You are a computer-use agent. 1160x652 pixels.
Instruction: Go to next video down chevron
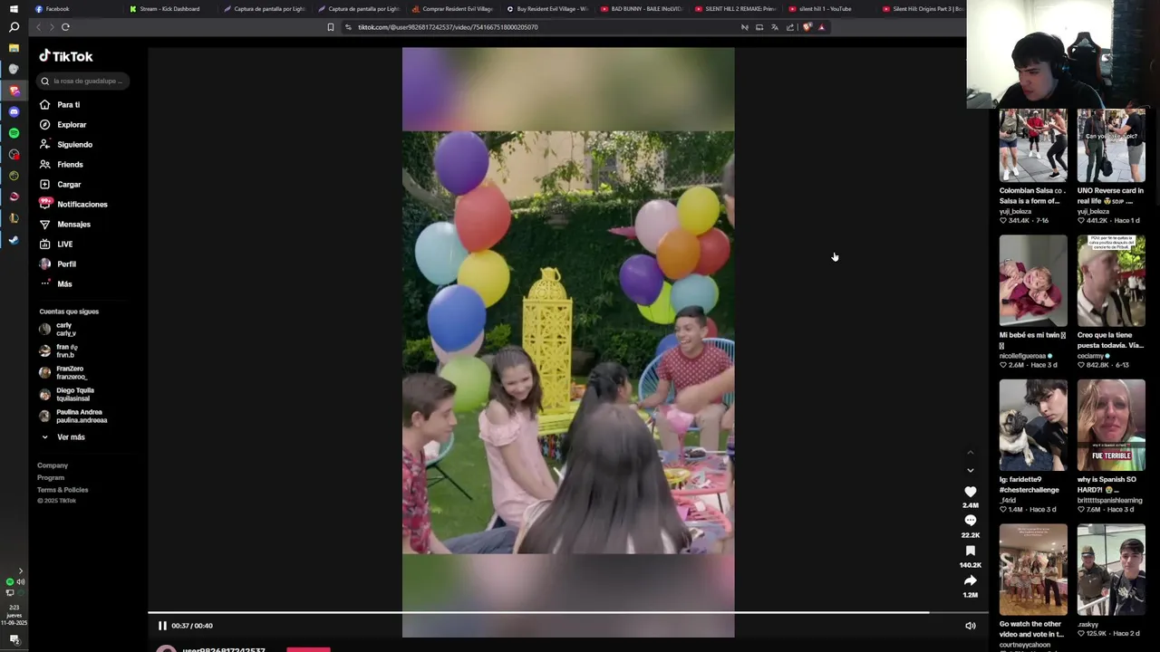[970, 470]
